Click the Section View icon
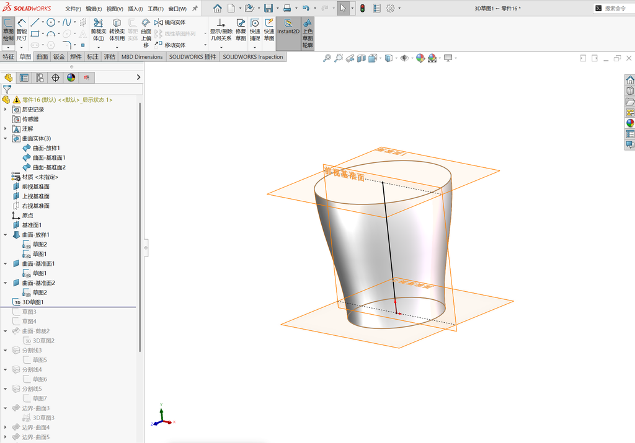This screenshot has width=635, height=443. (362, 58)
